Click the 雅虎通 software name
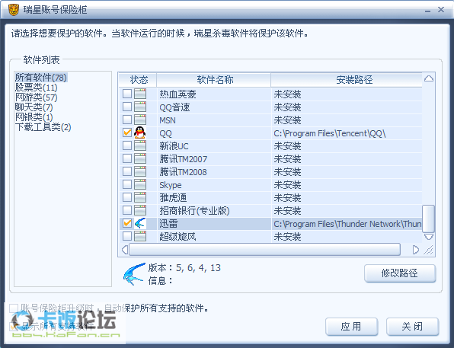This screenshot has width=454, height=348. [173, 198]
